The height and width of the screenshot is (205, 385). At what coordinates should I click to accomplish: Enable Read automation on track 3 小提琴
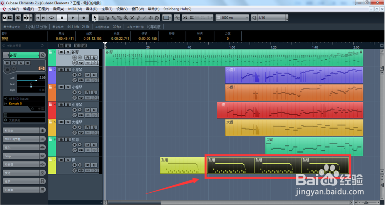[x=88, y=92]
